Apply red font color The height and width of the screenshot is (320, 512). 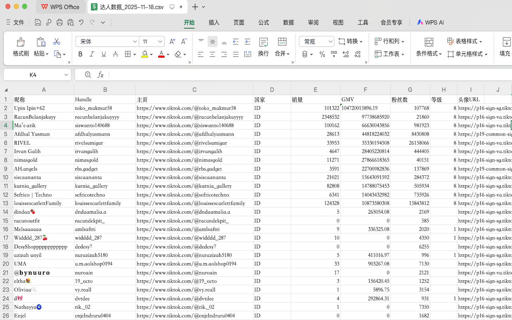pyautogui.click(x=161, y=54)
